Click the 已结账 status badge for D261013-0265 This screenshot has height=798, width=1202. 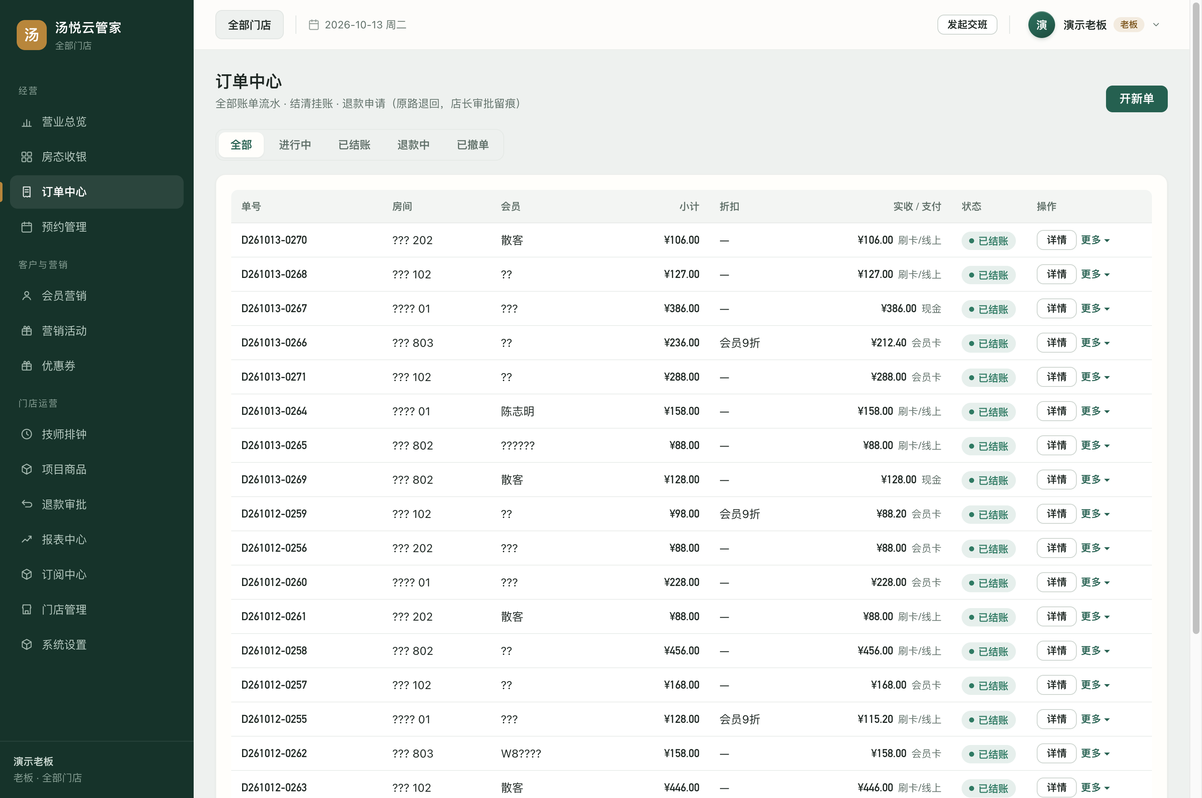coord(988,446)
